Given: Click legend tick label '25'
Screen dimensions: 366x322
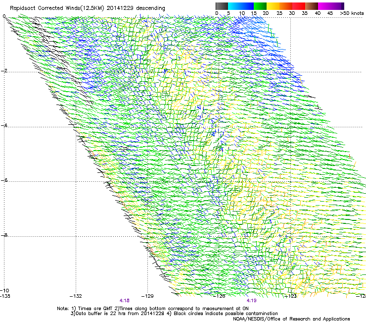Looking at the screenshot, I should click(279, 13).
